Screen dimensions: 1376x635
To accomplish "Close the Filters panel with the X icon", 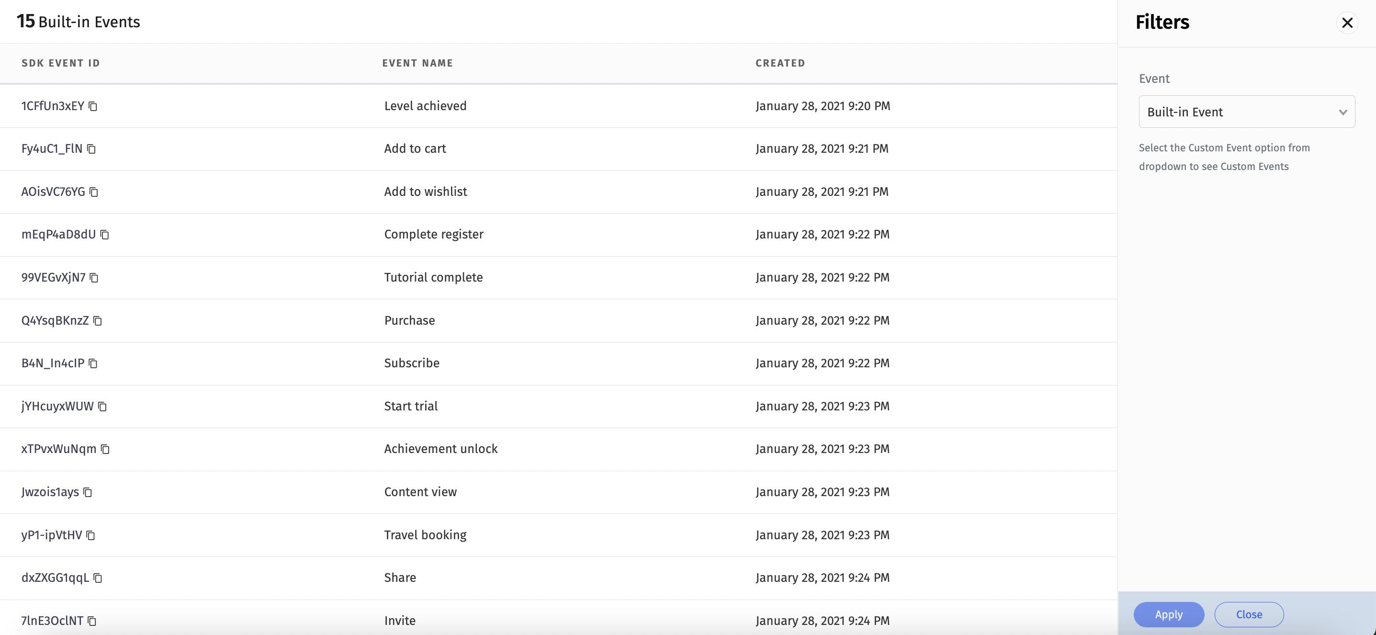I will [x=1347, y=23].
